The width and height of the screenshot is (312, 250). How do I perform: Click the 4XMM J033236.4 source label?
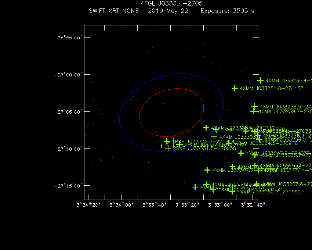pyautogui.click(x=288, y=170)
